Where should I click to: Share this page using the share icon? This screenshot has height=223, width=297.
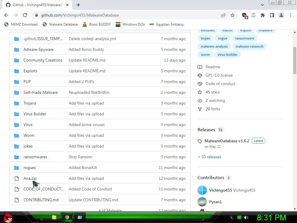pos(223,15)
